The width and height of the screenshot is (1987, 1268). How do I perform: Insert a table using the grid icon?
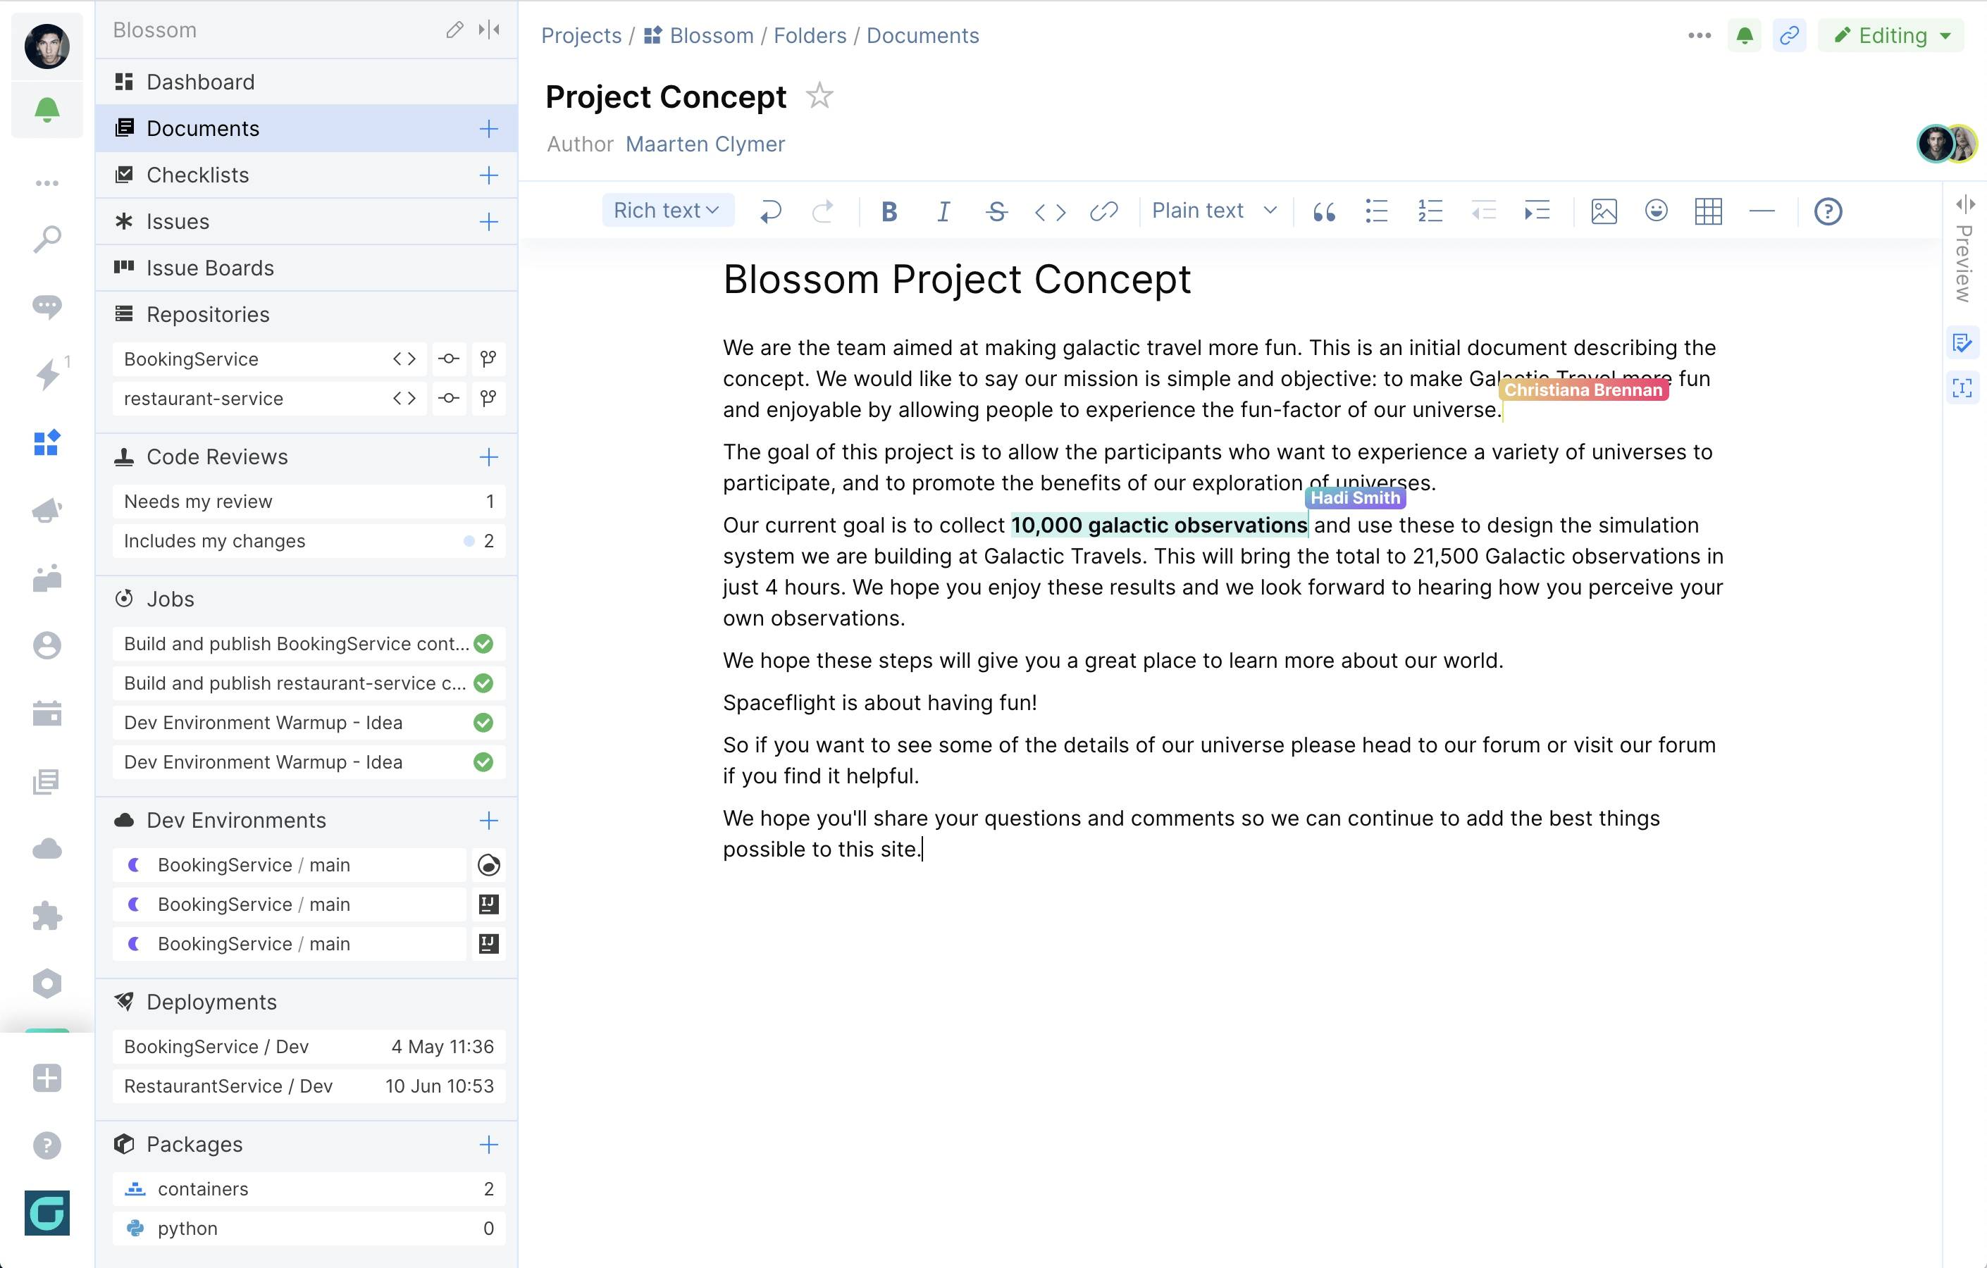coord(1709,211)
